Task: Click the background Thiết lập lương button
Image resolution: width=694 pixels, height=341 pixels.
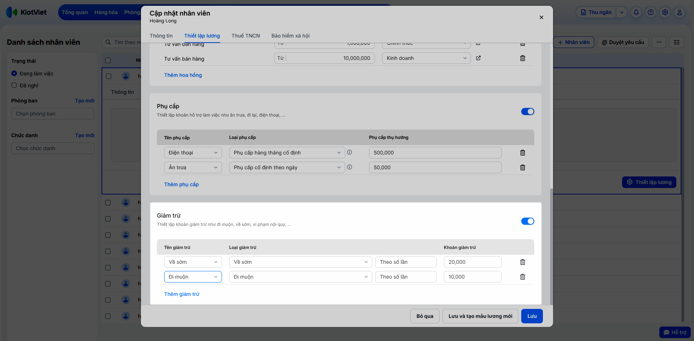Action: point(649,182)
